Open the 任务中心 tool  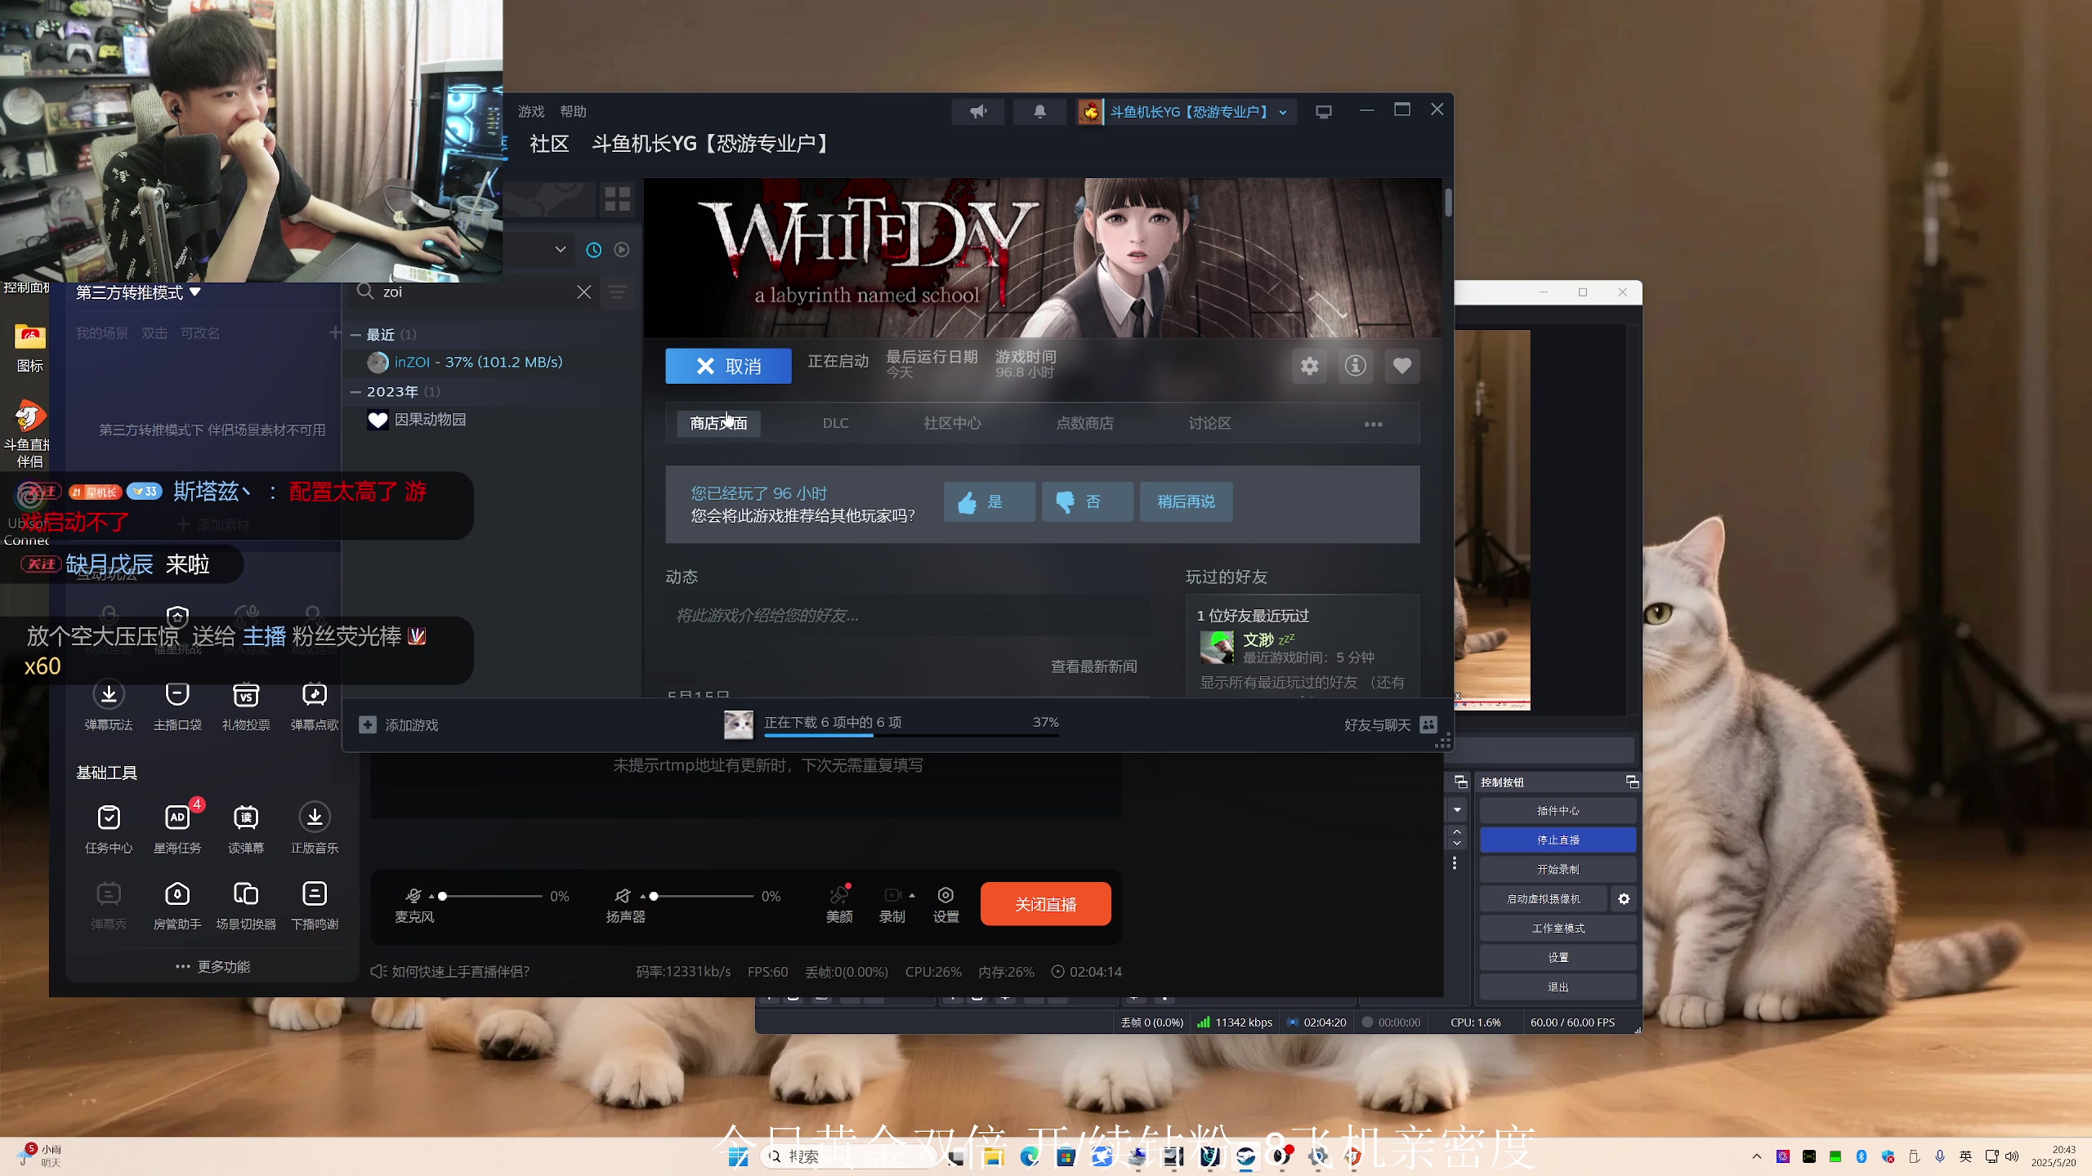[x=109, y=828]
